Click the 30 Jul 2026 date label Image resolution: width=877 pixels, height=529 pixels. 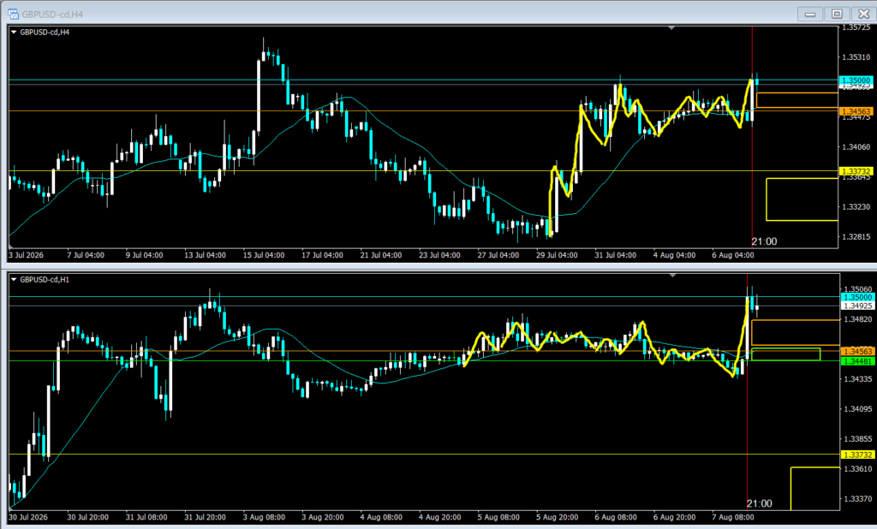[28, 517]
